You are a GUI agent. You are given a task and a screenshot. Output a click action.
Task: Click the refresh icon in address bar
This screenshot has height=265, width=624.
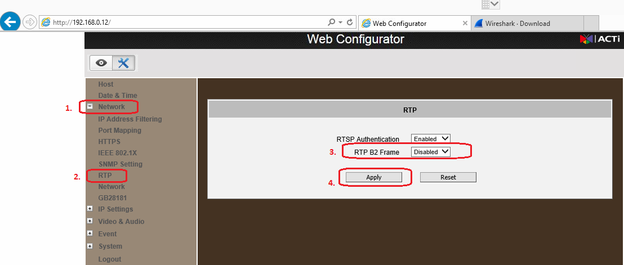point(350,23)
